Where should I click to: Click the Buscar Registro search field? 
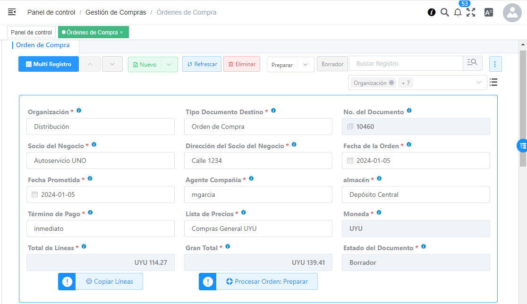click(406, 64)
